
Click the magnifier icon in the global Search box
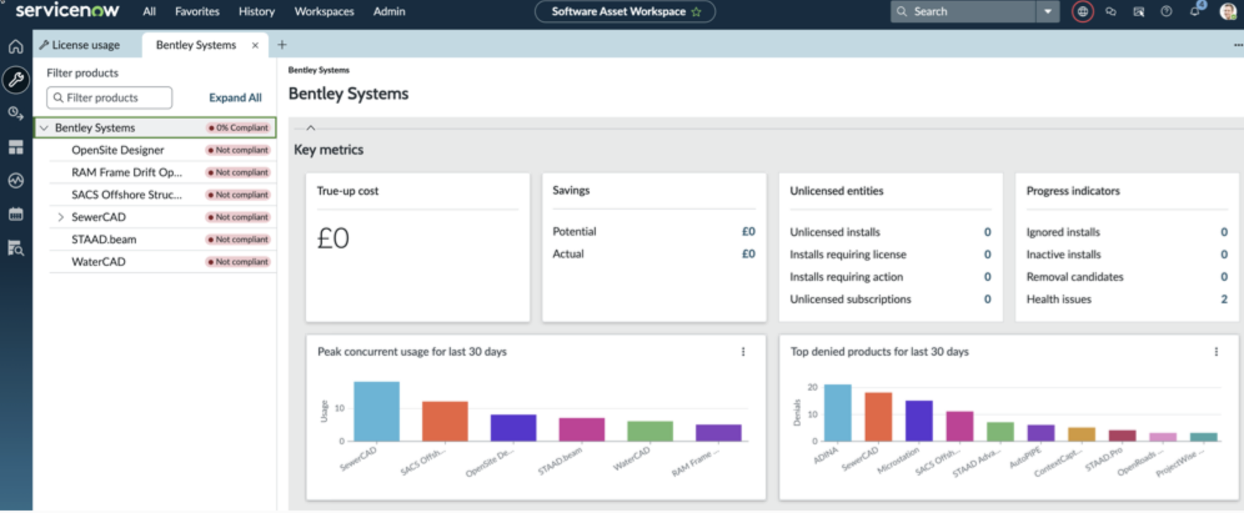coord(901,11)
